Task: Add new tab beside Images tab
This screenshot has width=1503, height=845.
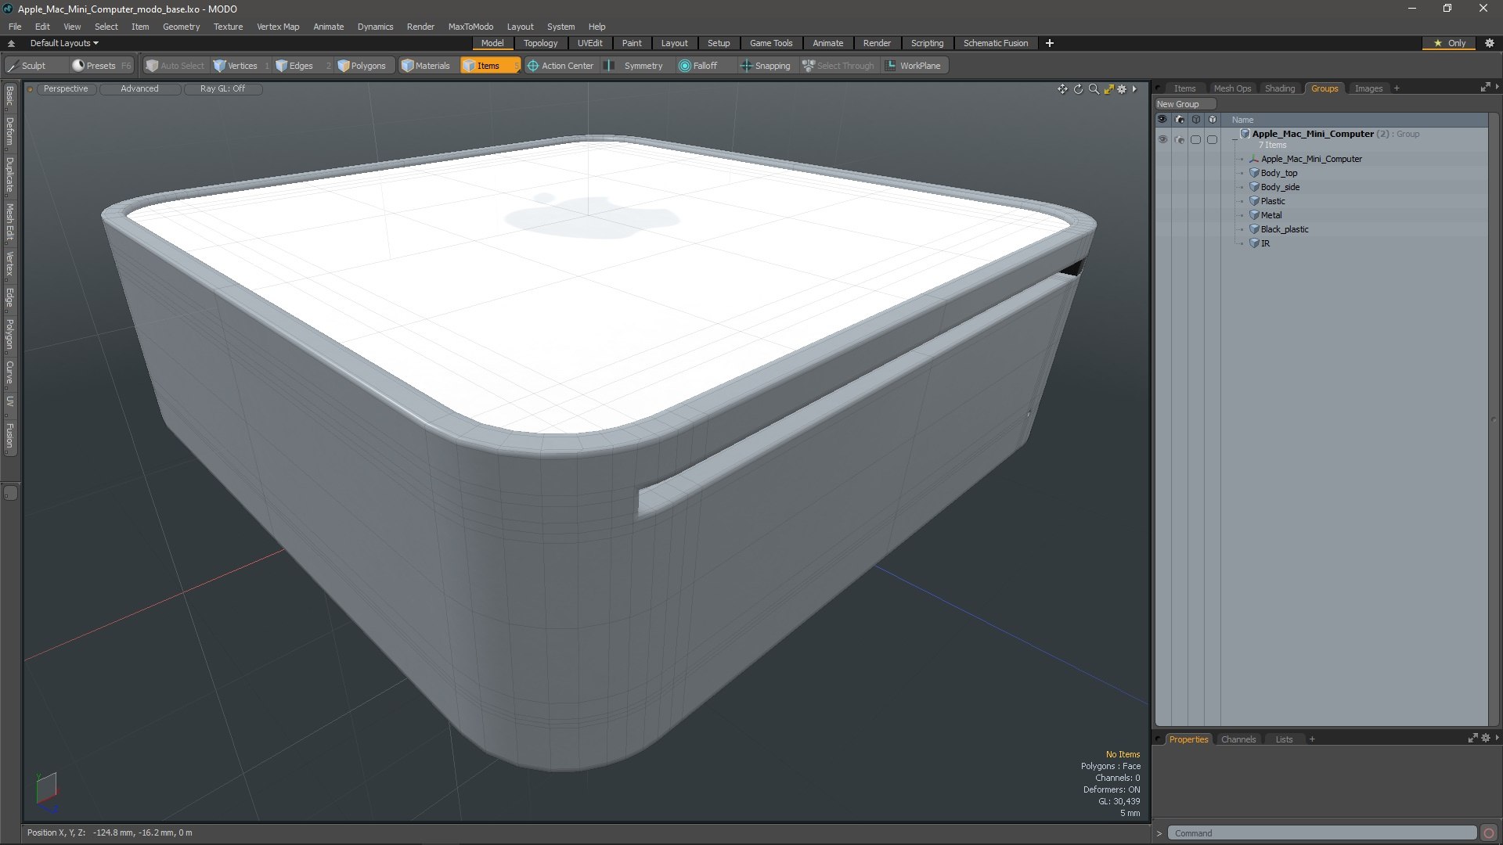Action: click(x=1397, y=88)
